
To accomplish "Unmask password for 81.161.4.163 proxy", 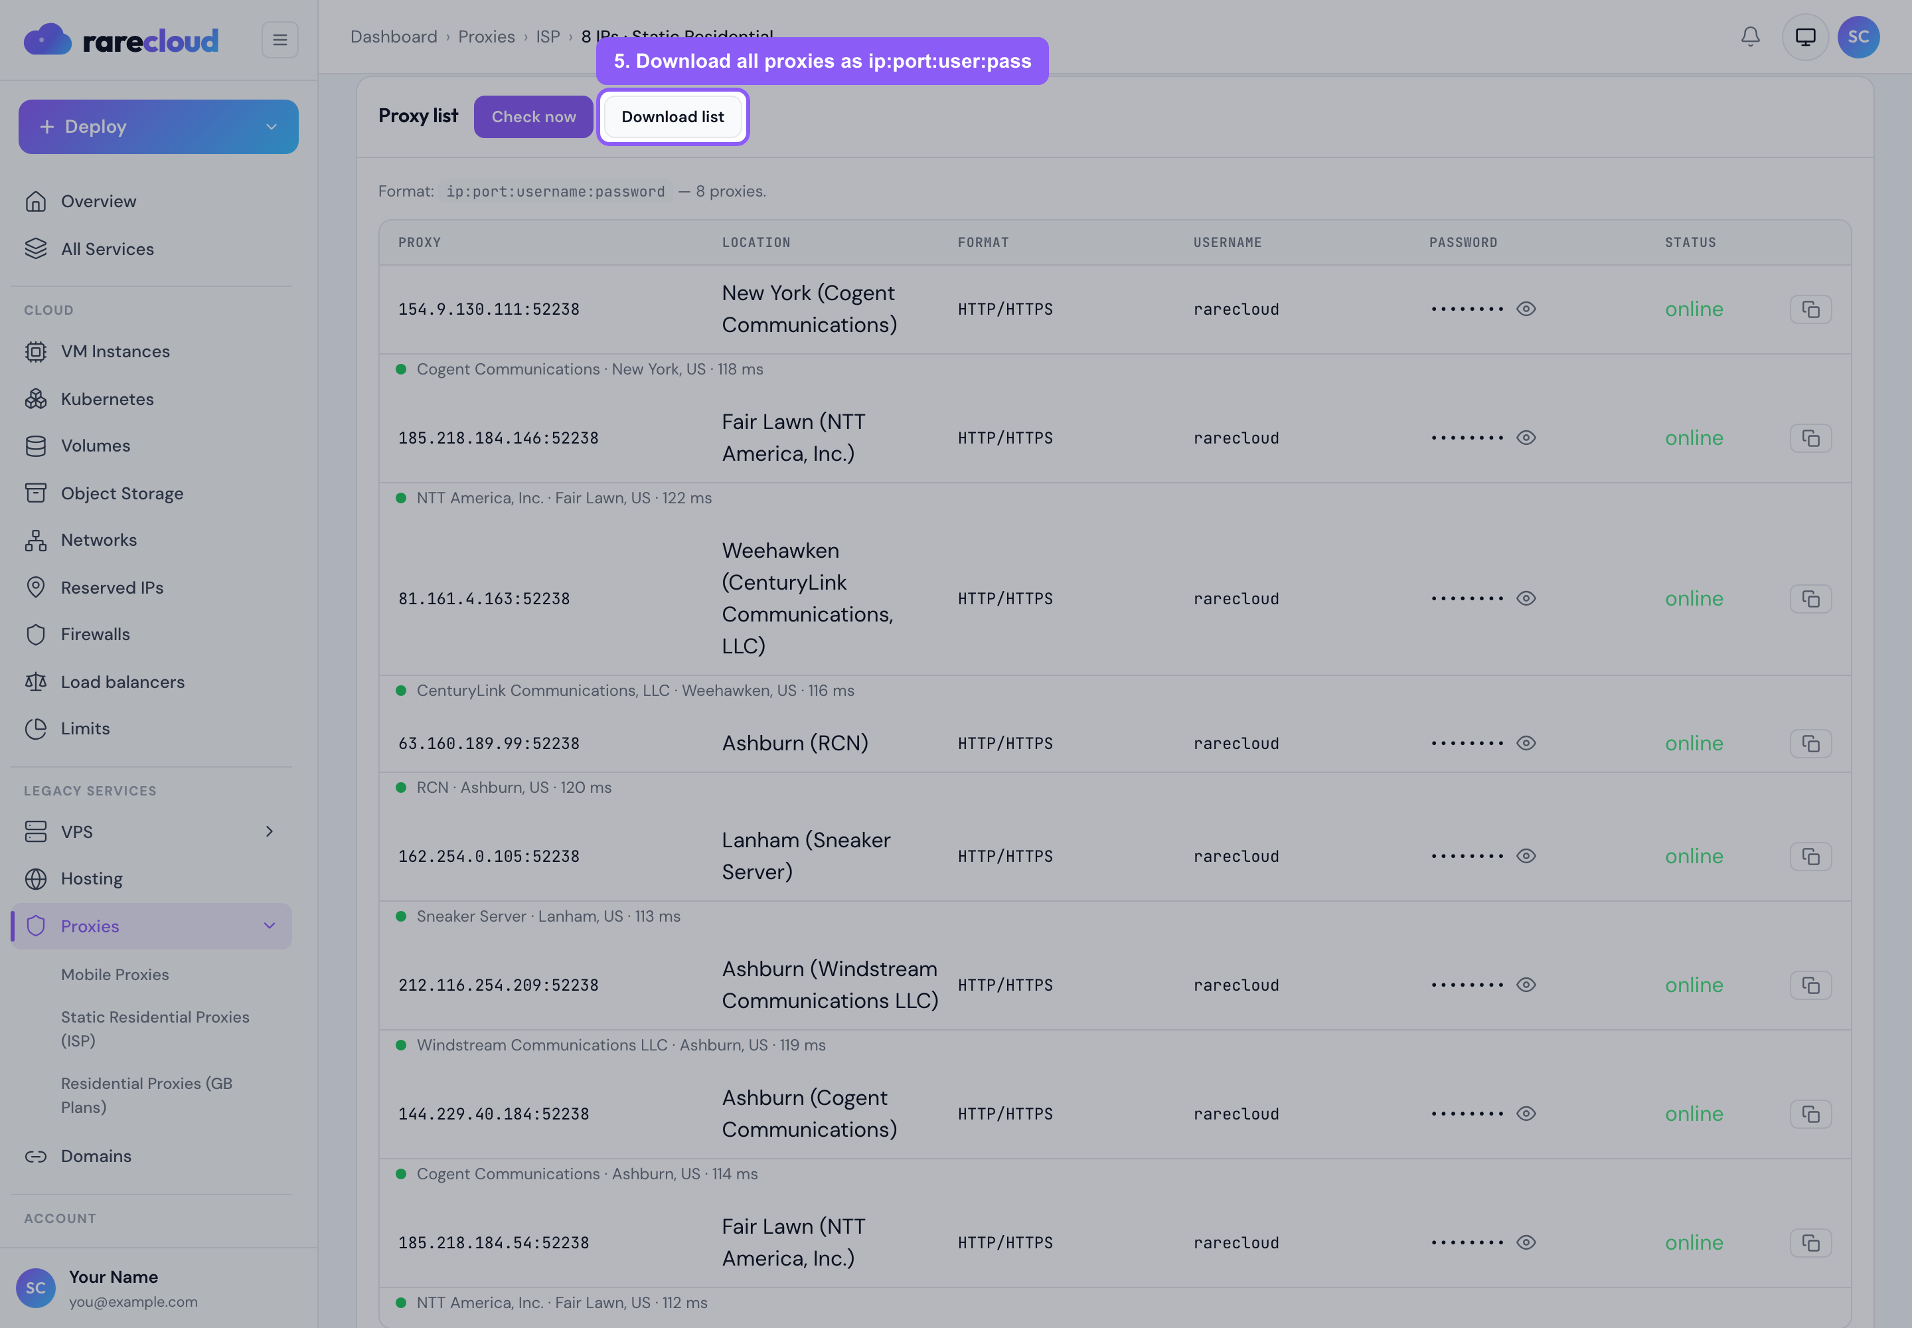I will (x=1525, y=598).
